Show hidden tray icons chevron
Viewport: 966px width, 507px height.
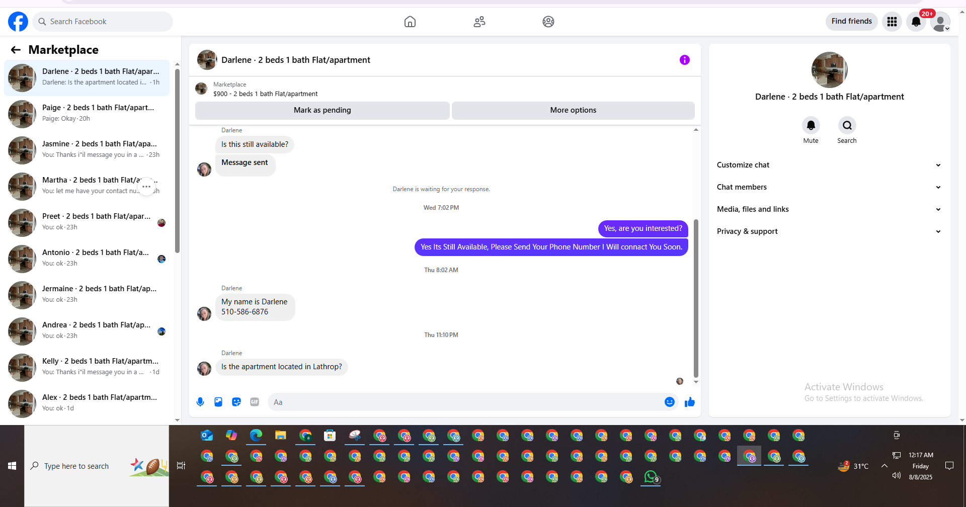point(884,466)
